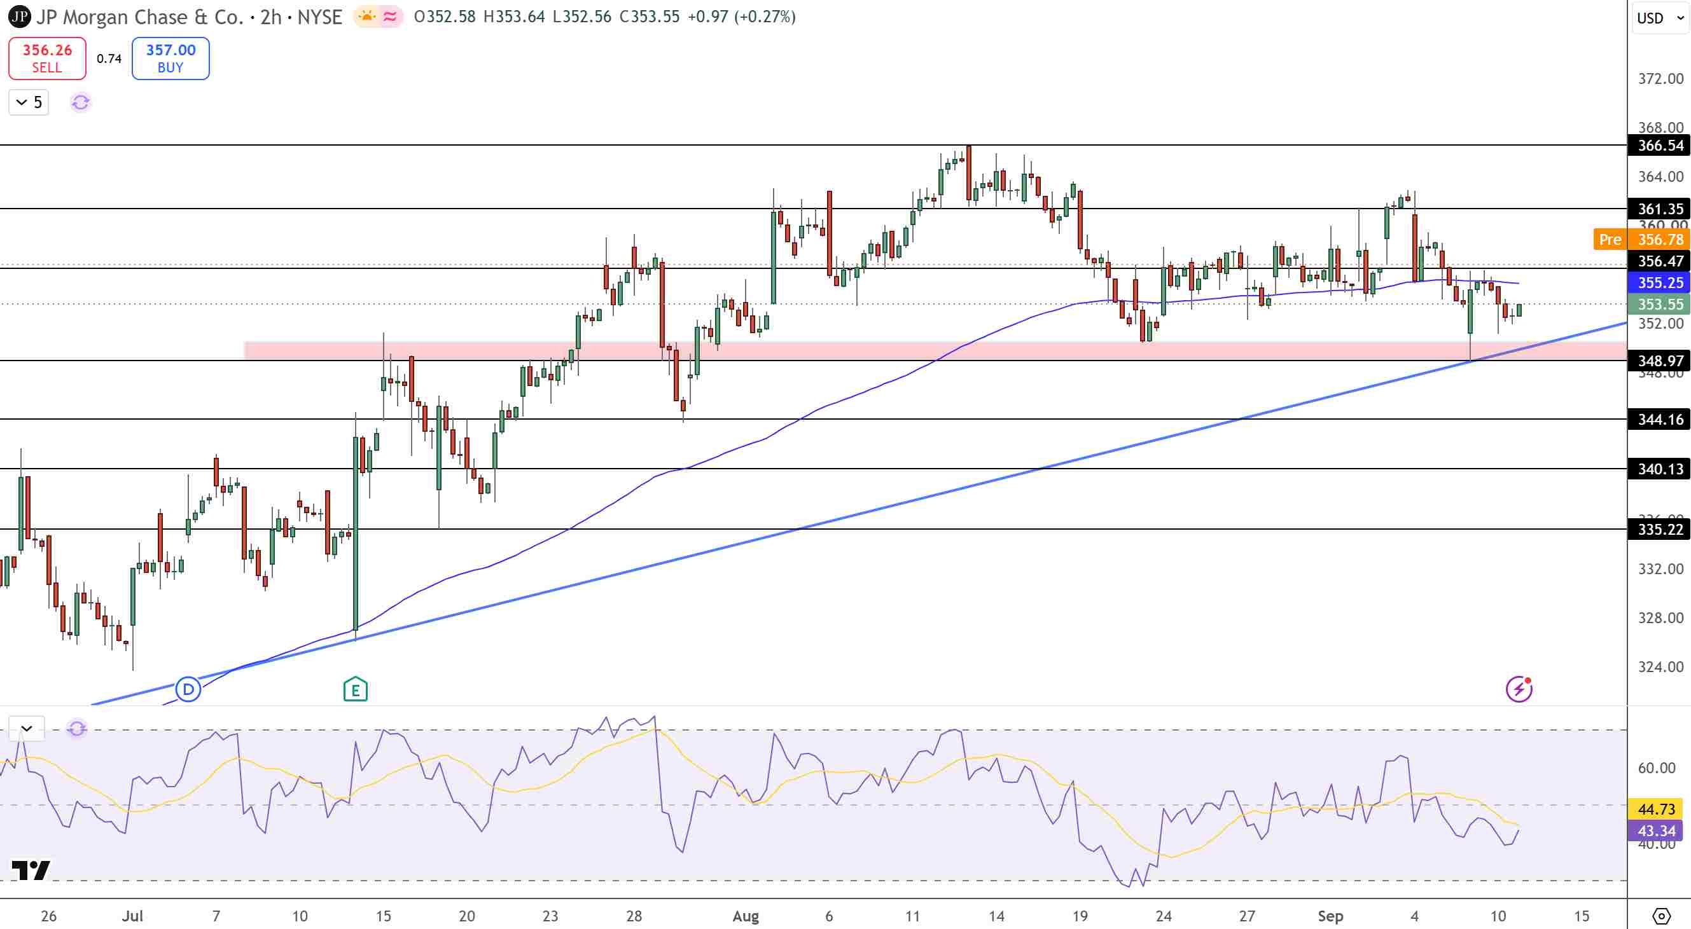Click the C353.55 close value in header
Viewport: 1691px width, 929px height.
tap(649, 17)
